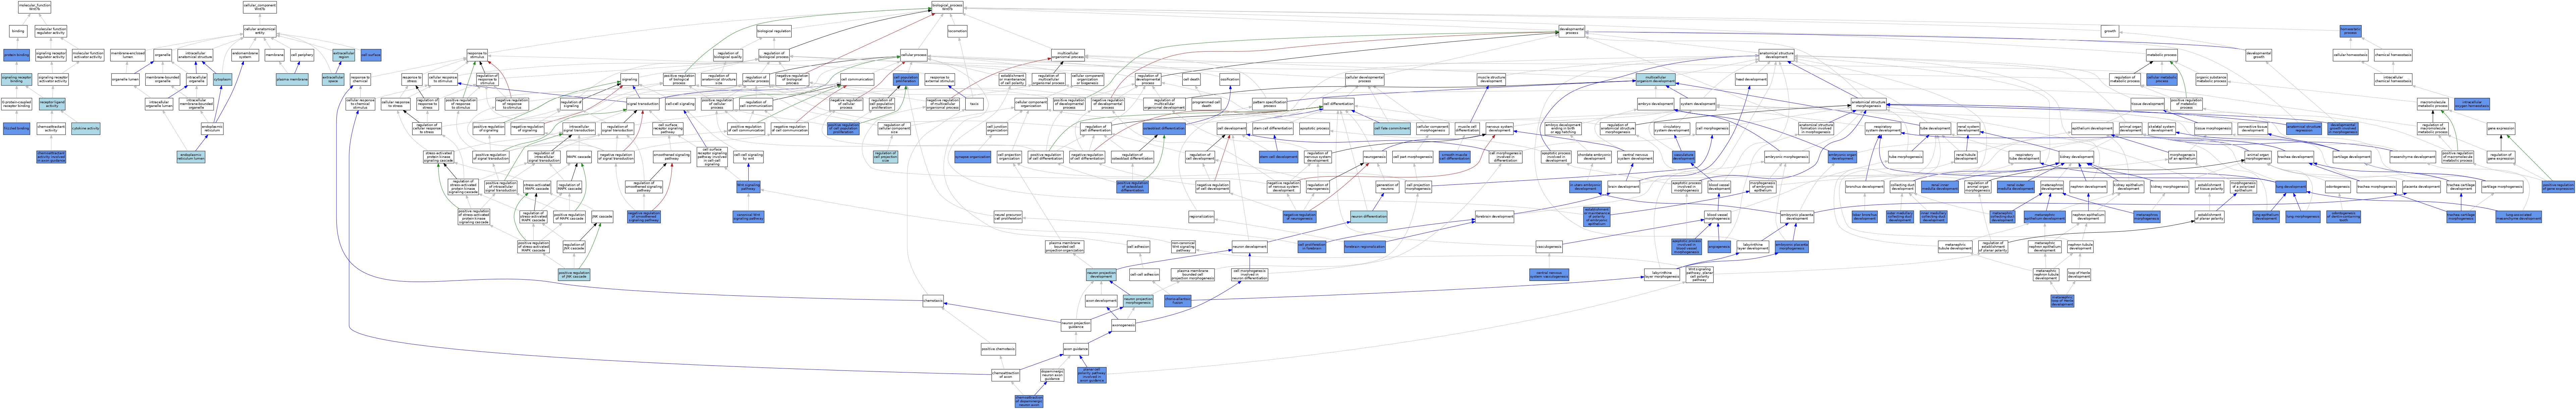Select the 'endomembrane system' node
The image size is (2576, 409).
pyautogui.click(x=245, y=55)
